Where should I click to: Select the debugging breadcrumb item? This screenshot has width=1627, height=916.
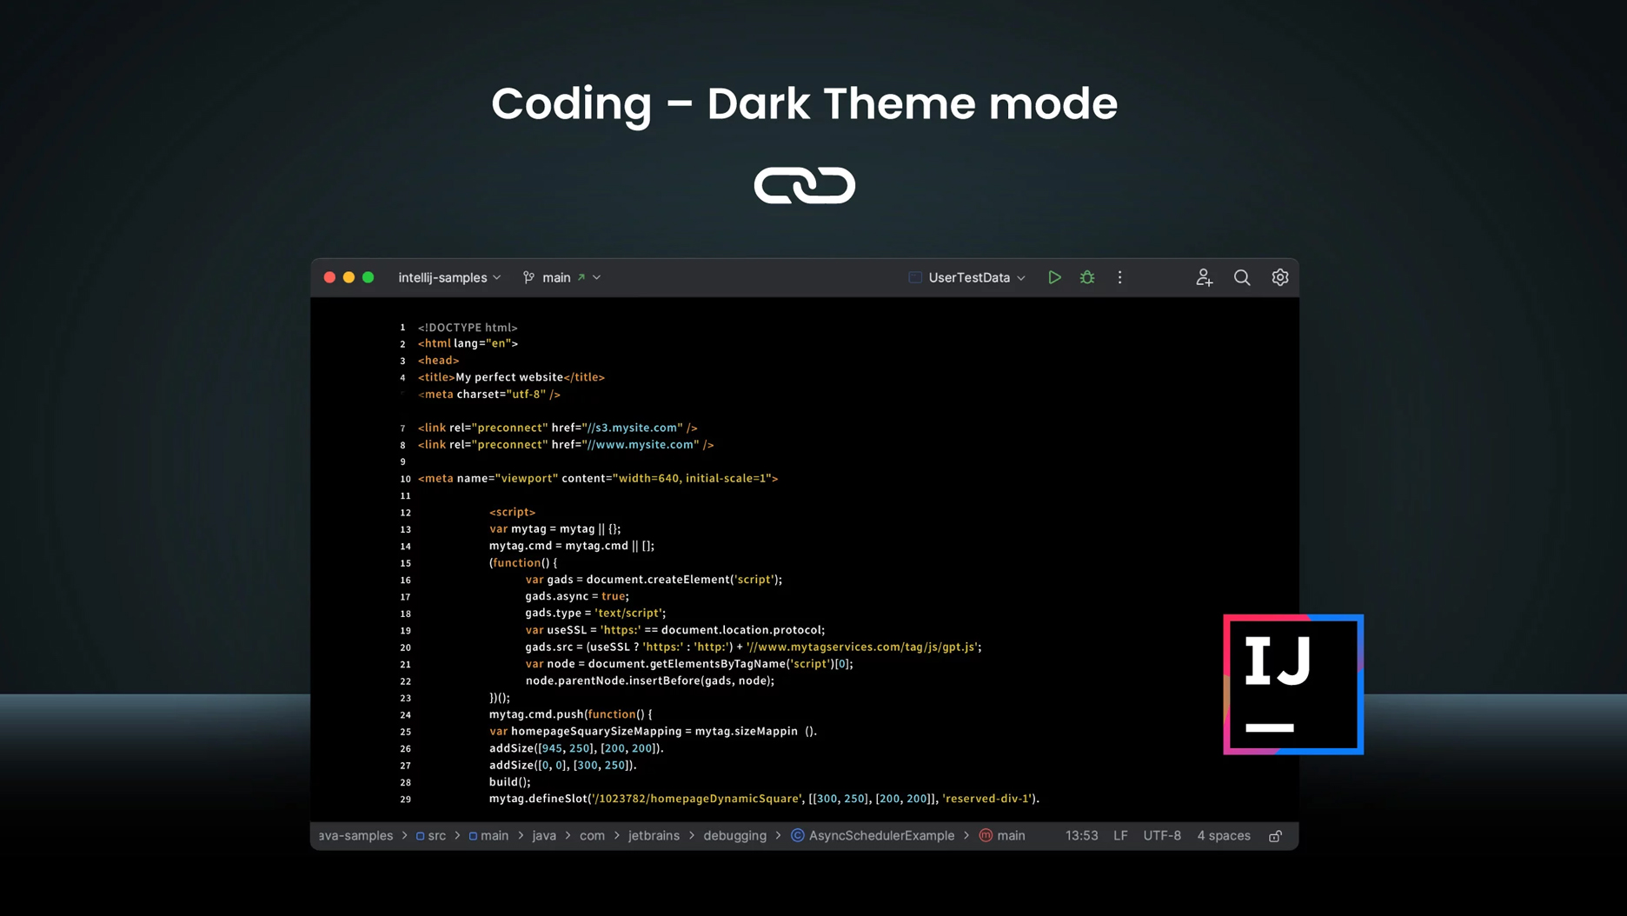(x=735, y=835)
